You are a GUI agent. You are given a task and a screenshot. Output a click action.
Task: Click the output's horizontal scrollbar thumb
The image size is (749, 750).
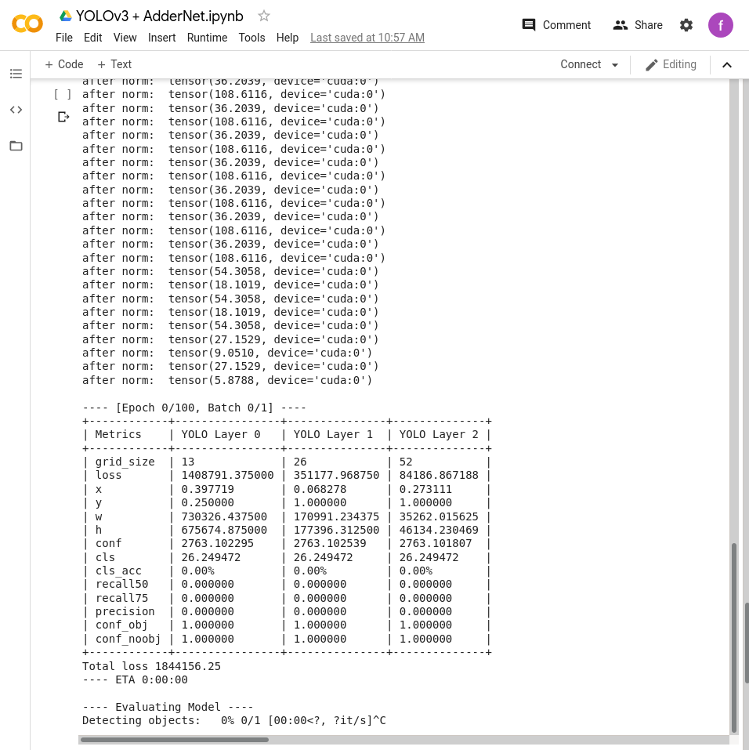tap(175, 740)
